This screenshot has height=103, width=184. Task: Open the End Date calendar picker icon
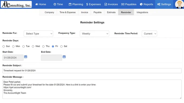64,57
